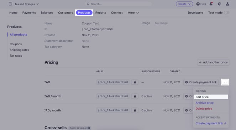236x130 pixels.
Task: Focus the Search input field
Action: pyautogui.click(x=118, y=4)
